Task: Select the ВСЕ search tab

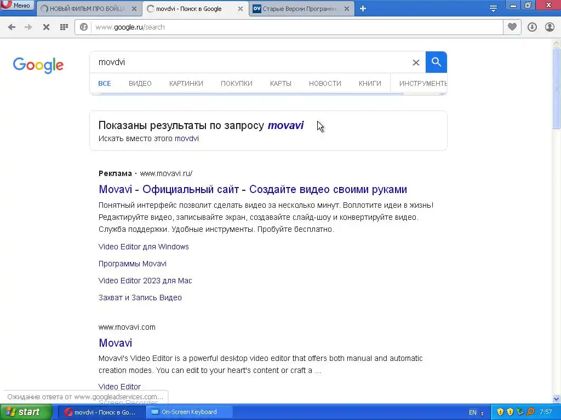Action: (105, 84)
